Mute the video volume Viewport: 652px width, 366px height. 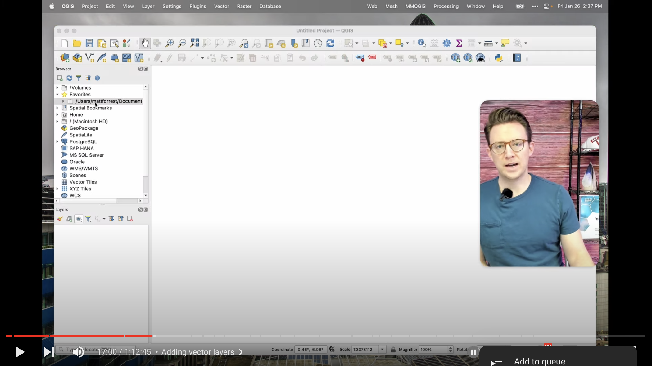coord(78,352)
